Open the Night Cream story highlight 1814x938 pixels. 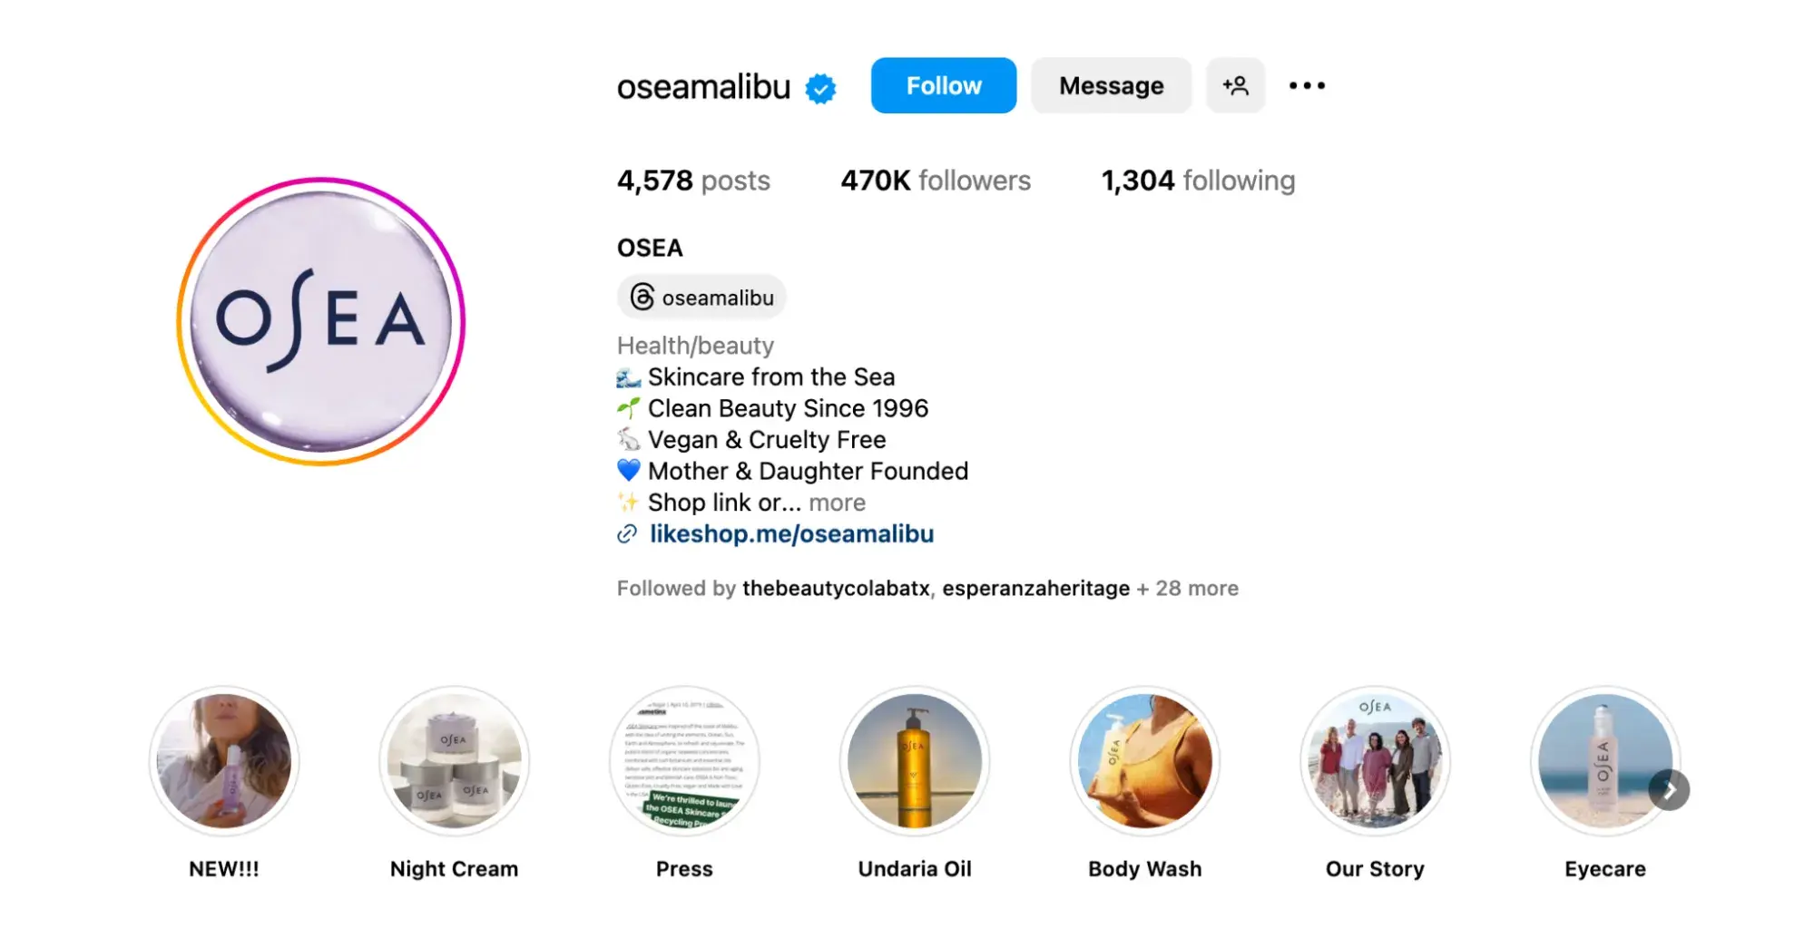click(455, 762)
